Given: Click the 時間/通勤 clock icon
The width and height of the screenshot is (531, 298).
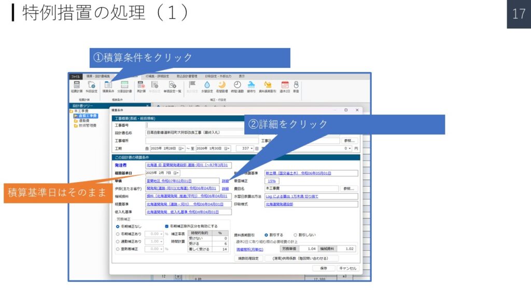Looking at the screenshot, I should (x=237, y=85).
